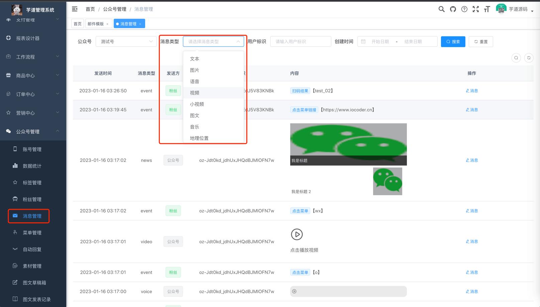Image resolution: width=540 pixels, height=307 pixels.
Task: Open the global search magnifier icon
Action: pyautogui.click(x=441, y=9)
